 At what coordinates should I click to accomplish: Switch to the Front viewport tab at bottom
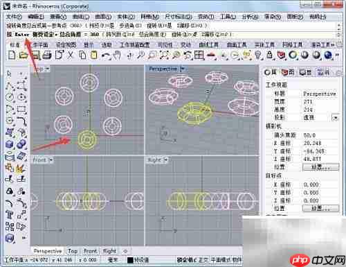pyautogui.click(x=90, y=251)
